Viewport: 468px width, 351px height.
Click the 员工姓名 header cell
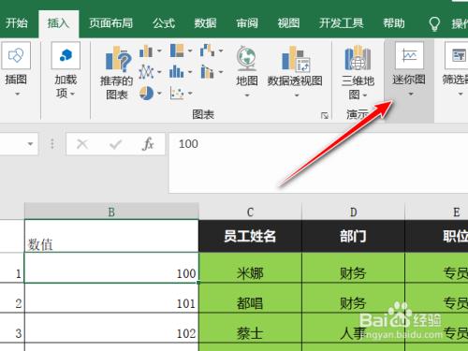click(250, 236)
